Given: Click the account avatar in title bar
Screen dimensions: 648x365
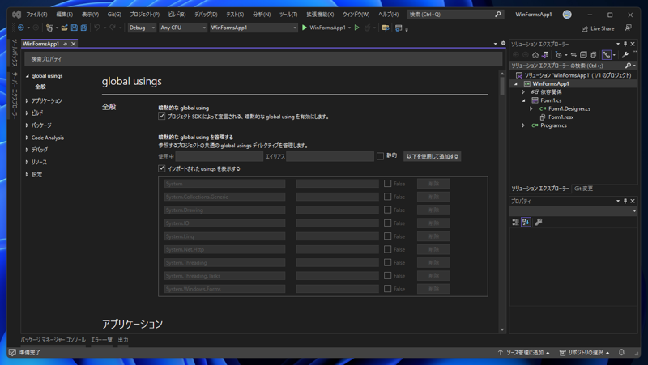Looking at the screenshot, I should (x=567, y=15).
